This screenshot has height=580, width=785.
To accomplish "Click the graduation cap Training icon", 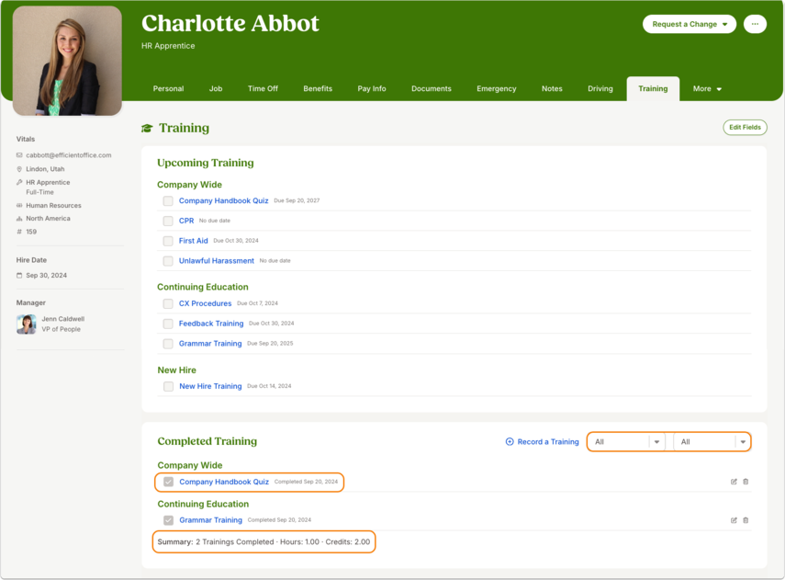I will pyautogui.click(x=147, y=129).
